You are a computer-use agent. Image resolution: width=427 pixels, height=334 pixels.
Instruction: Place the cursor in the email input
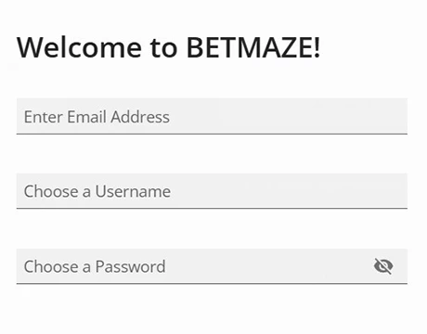click(212, 116)
